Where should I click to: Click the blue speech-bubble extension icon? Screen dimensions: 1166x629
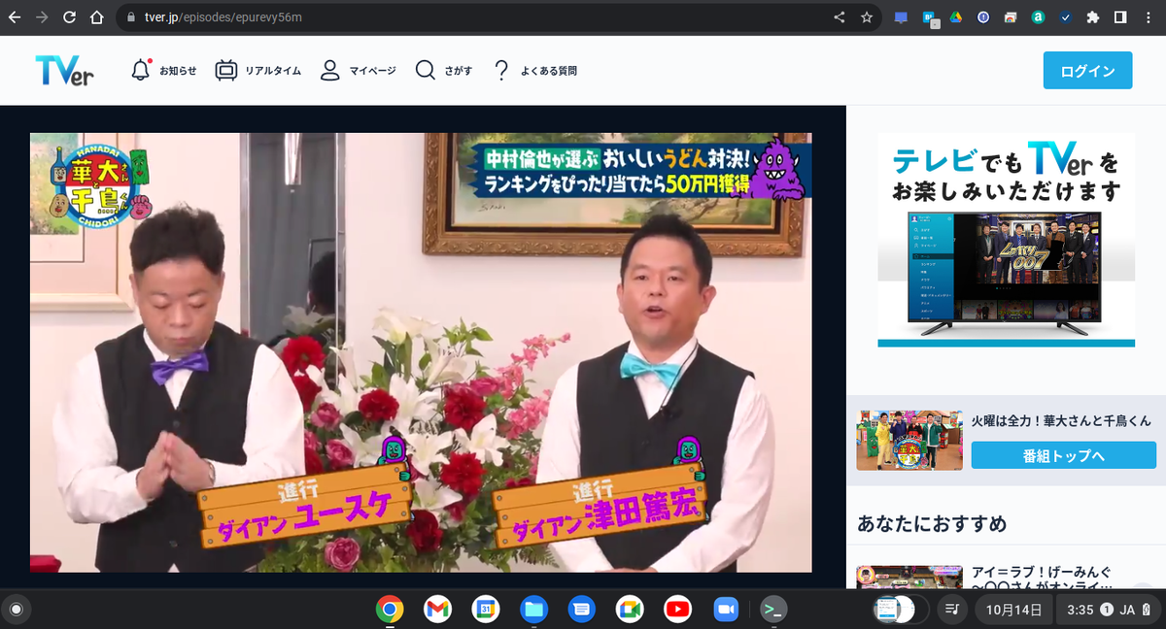click(x=901, y=17)
